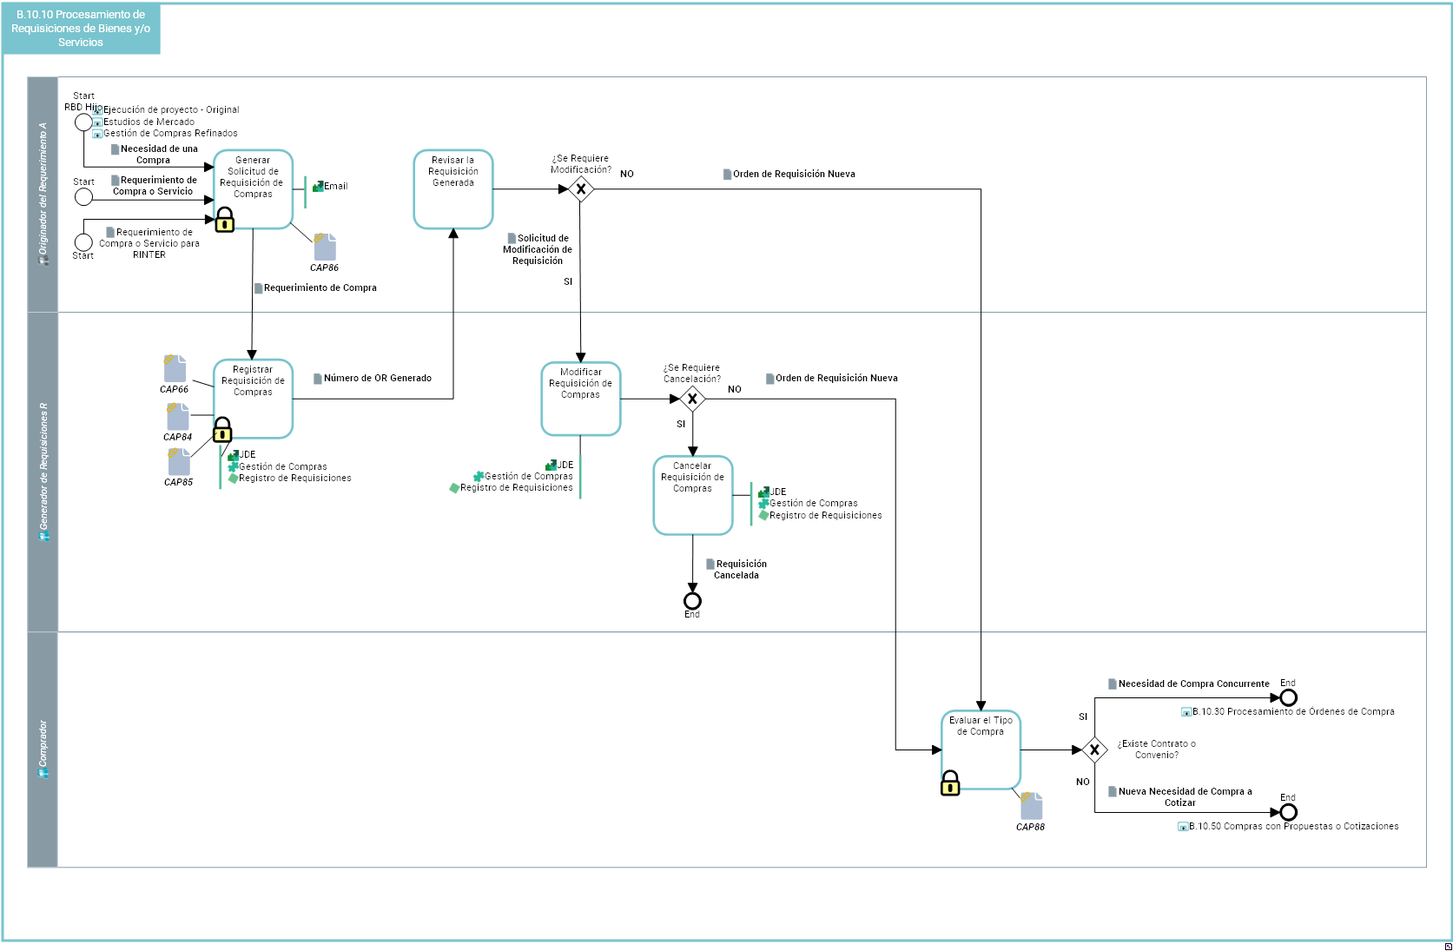This screenshot has height=951, width=1453.
Task: Click End event for Nueva Necesidad a Cotizar
Action: [x=1289, y=812]
